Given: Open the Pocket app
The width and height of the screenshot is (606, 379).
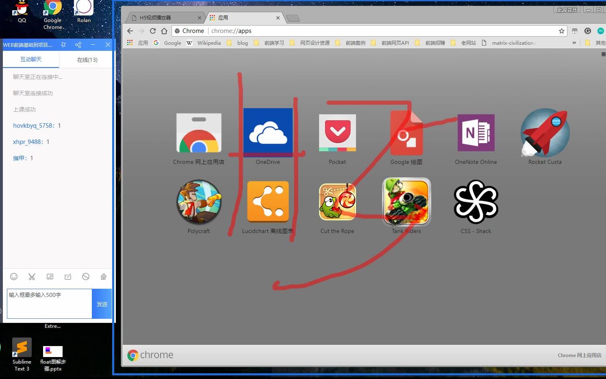Looking at the screenshot, I should (x=337, y=133).
